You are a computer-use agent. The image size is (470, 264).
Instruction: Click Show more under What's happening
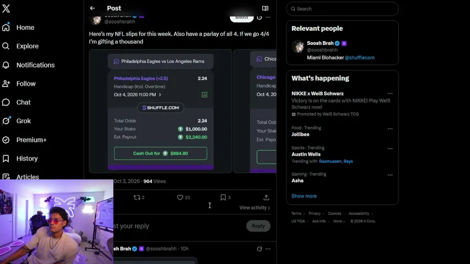pos(304,196)
